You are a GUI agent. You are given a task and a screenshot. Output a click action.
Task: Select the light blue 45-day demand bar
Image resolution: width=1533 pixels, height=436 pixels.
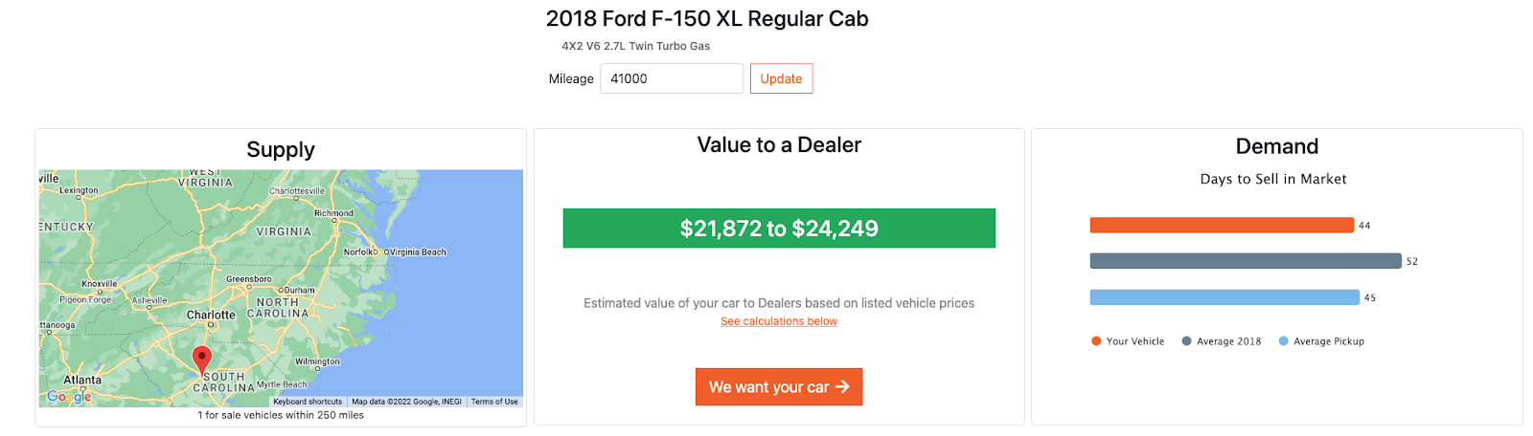pos(1224,297)
